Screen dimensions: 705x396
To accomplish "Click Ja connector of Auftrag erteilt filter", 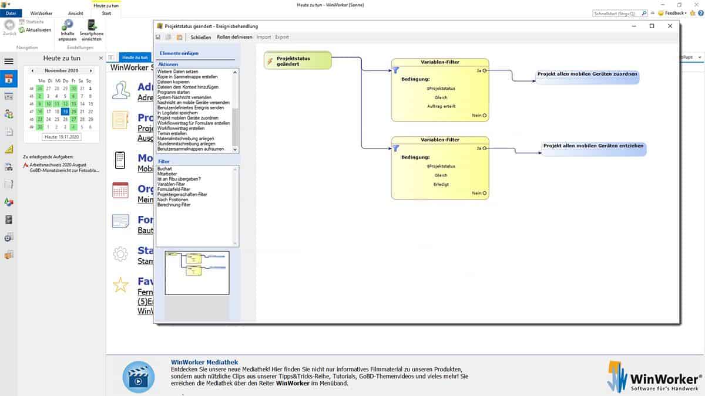I will click(485, 70).
